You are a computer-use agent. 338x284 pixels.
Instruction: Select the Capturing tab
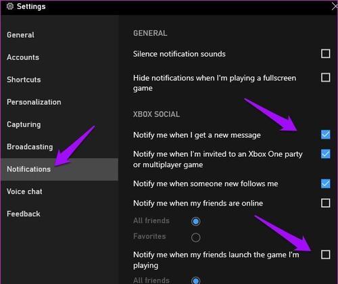click(24, 124)
